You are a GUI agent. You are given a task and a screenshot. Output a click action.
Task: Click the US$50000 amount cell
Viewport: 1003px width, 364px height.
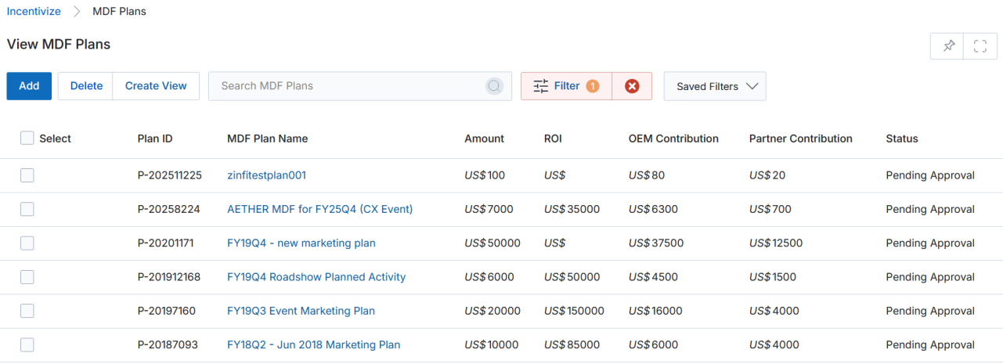point(492,243)
